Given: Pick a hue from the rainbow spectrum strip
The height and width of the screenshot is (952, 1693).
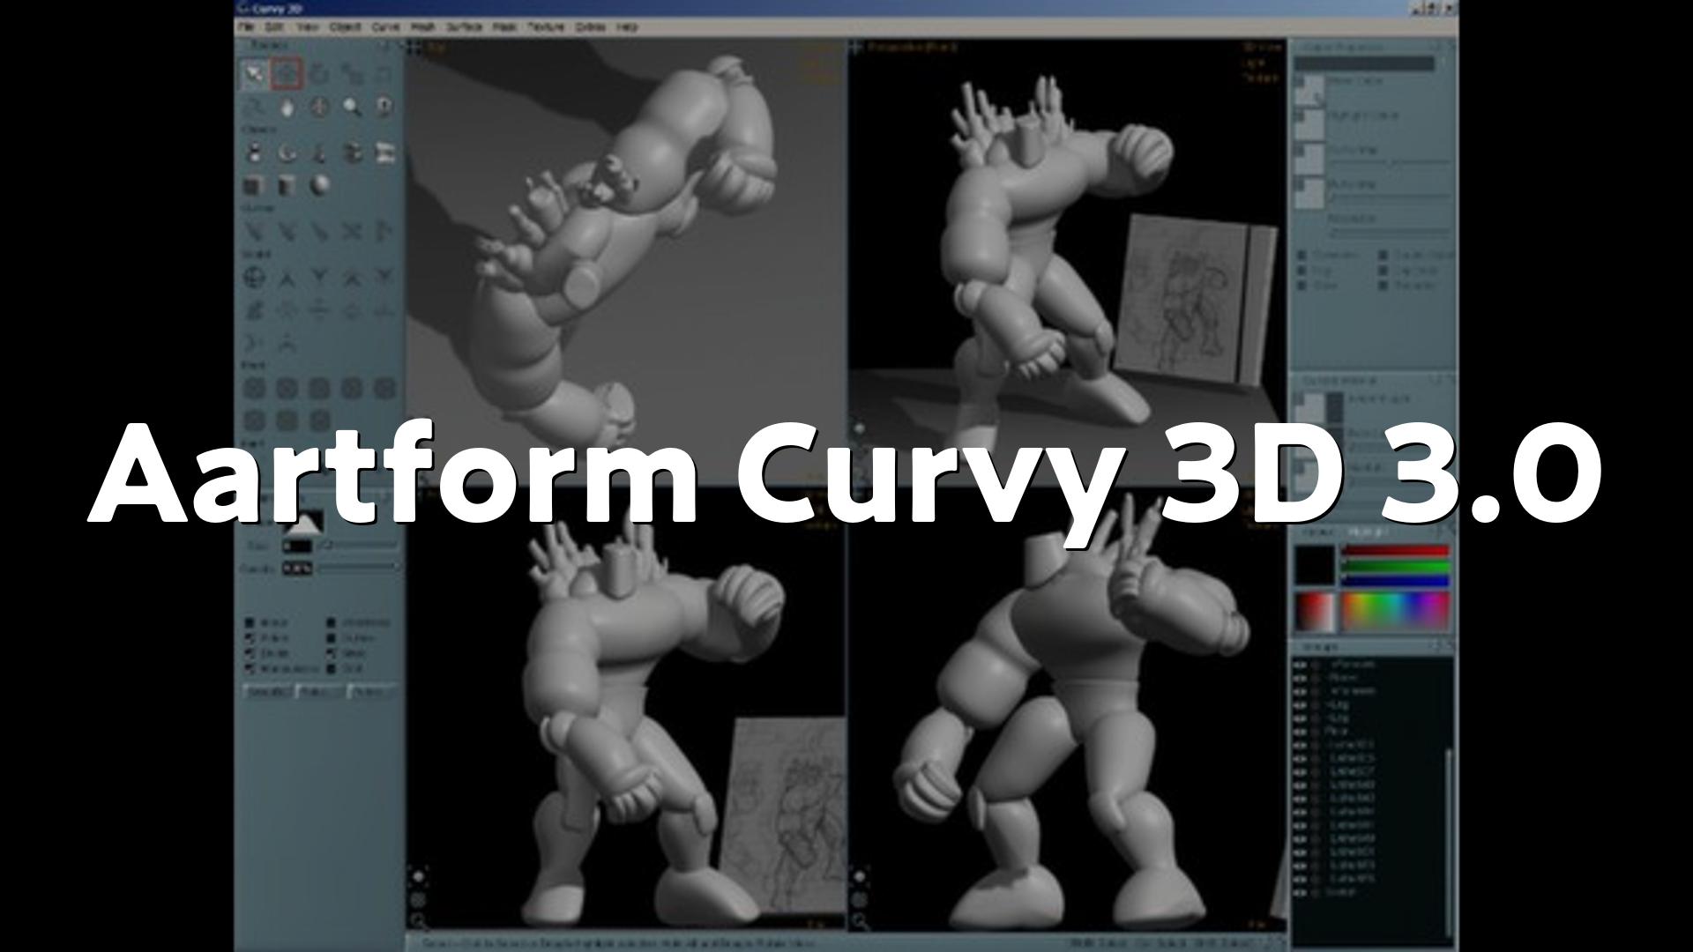Looking at the screenshot, I should tap(1395, 612).
